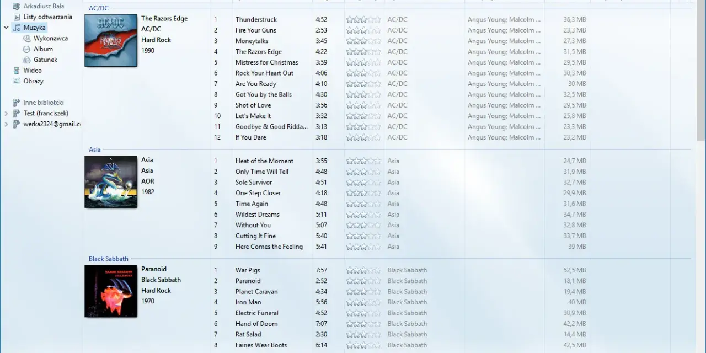Click the 36,3 MB size of Thunderstruck

(x=575, y=19)
